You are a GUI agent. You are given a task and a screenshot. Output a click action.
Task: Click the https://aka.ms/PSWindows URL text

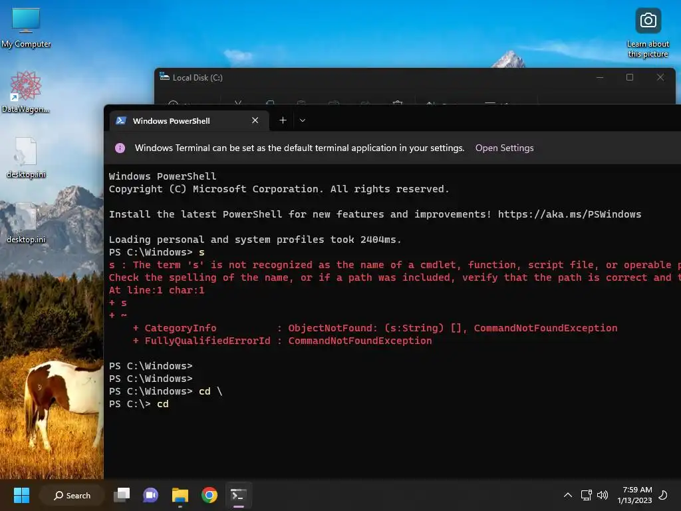[569, 214]
